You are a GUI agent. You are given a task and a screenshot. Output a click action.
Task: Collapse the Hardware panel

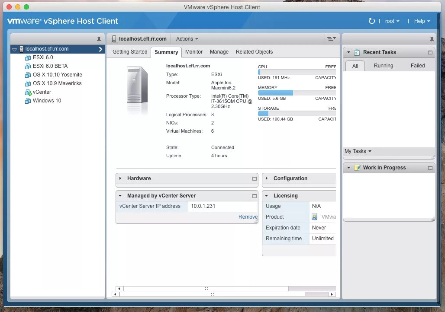click(120, 178)
